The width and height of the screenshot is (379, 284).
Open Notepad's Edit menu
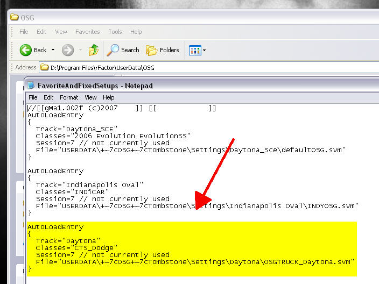point(48,97)
